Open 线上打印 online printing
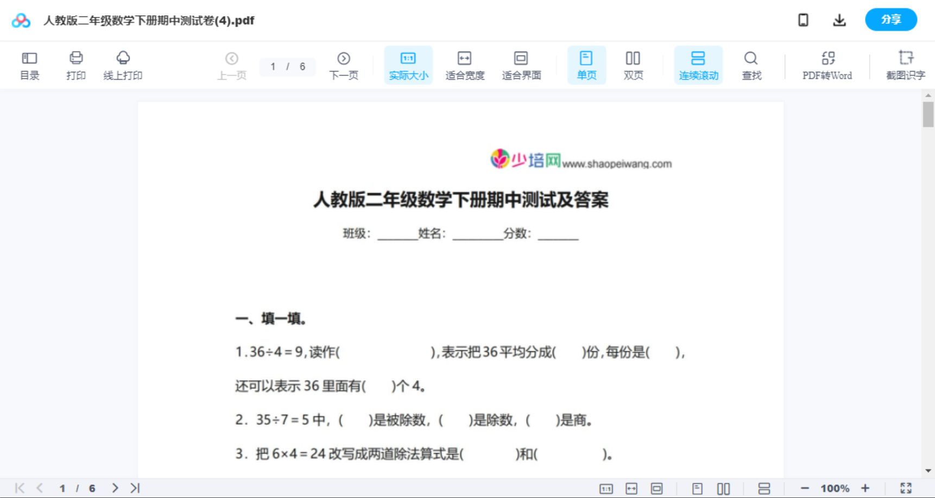This screenshot has height=498, width=935. 123,65
